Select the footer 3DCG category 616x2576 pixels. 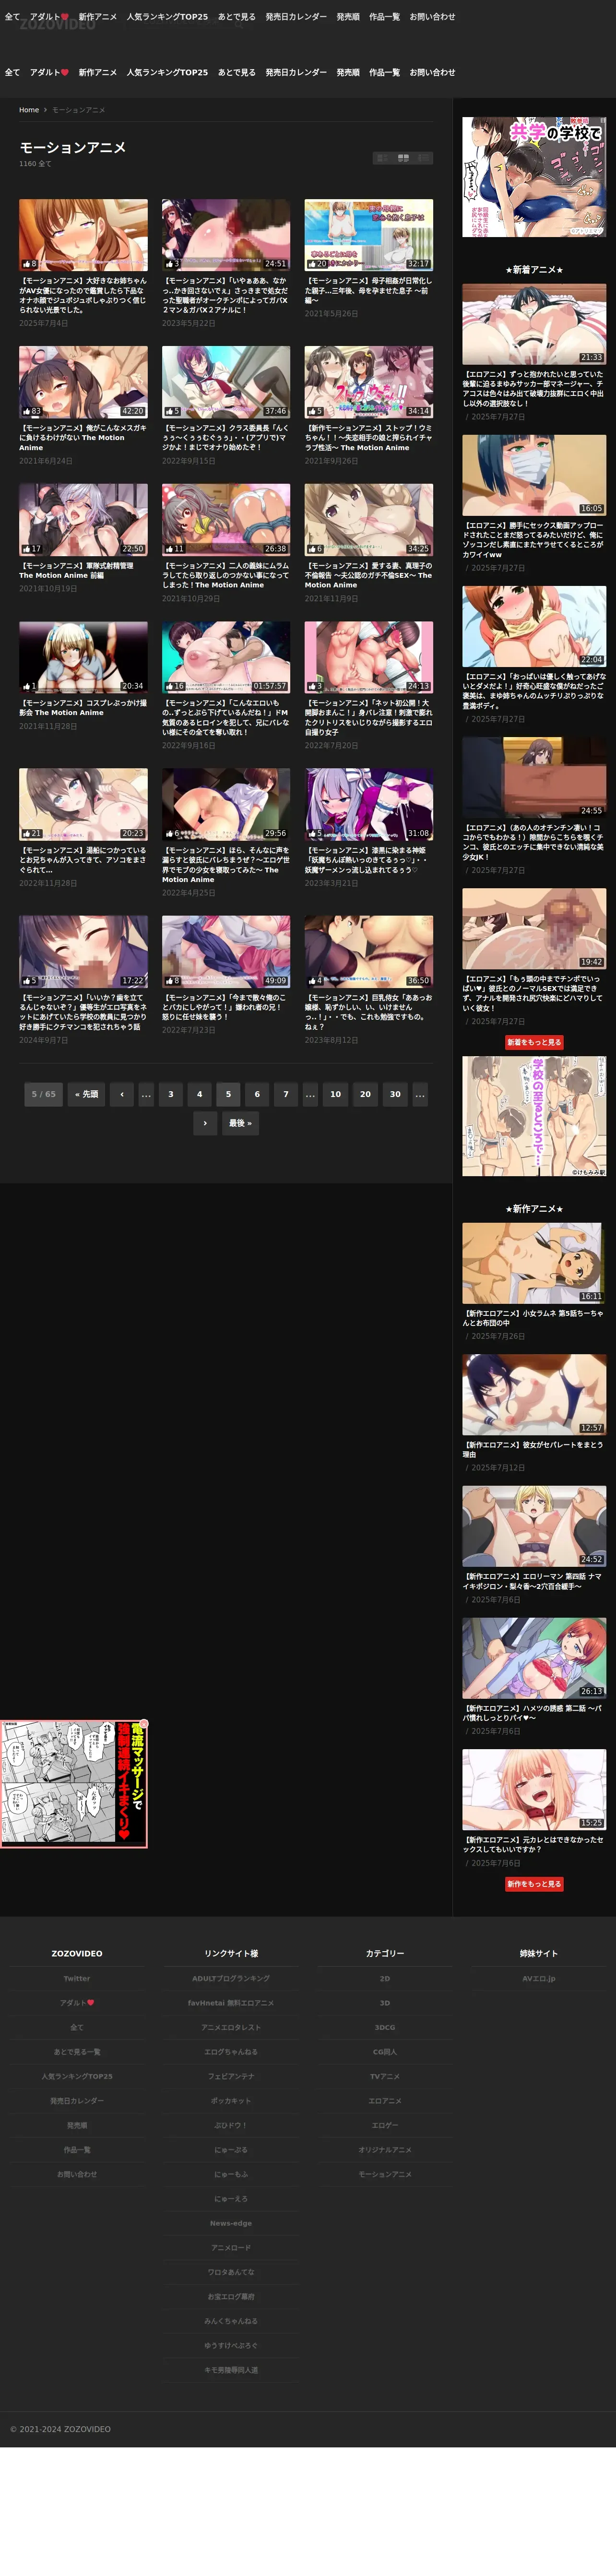pos(385,2027)
